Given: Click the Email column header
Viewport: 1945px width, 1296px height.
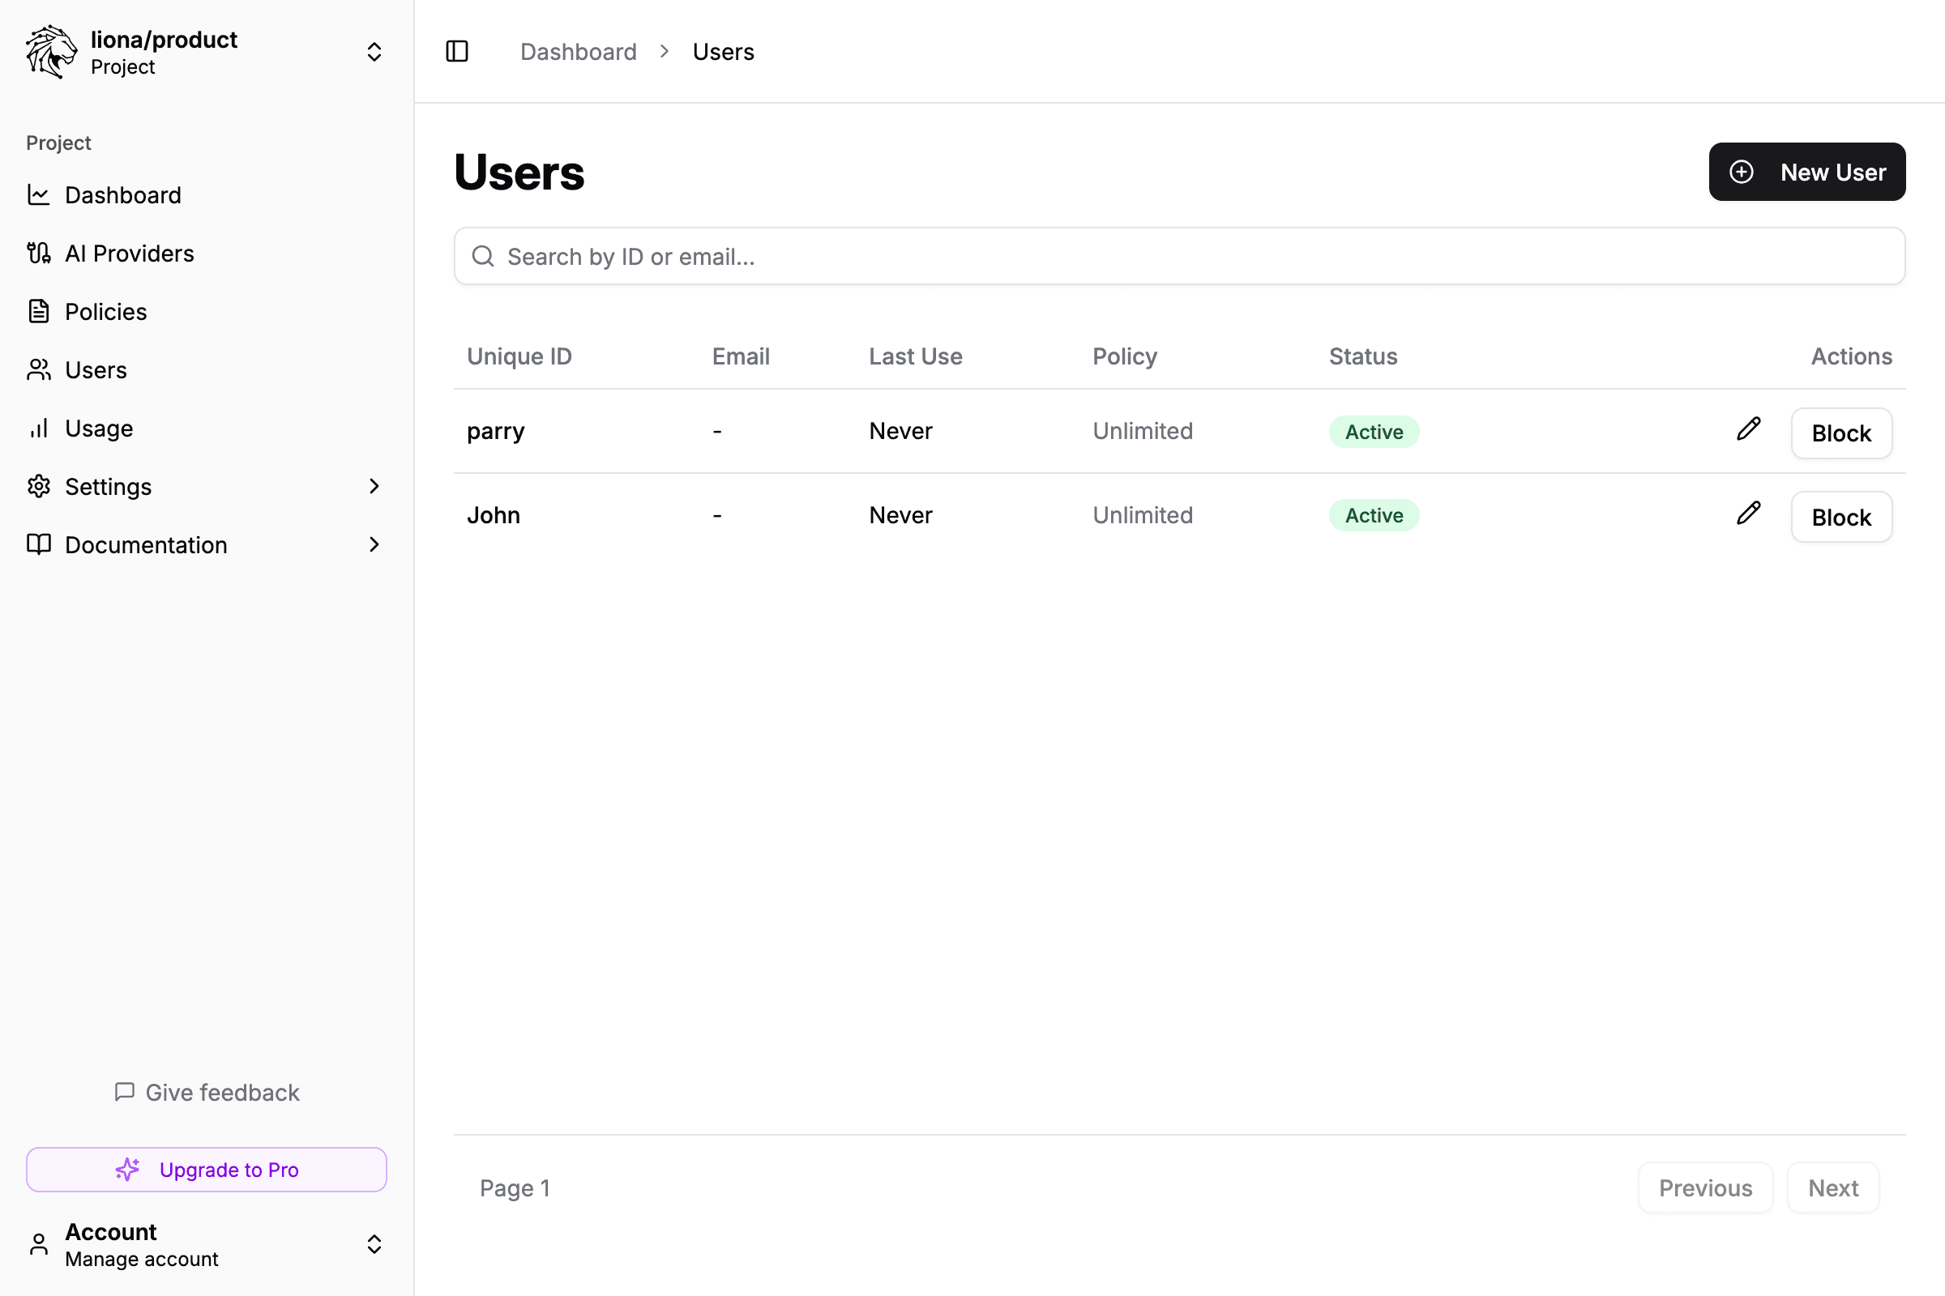Looking at the screenshot, I should point(741,356).
